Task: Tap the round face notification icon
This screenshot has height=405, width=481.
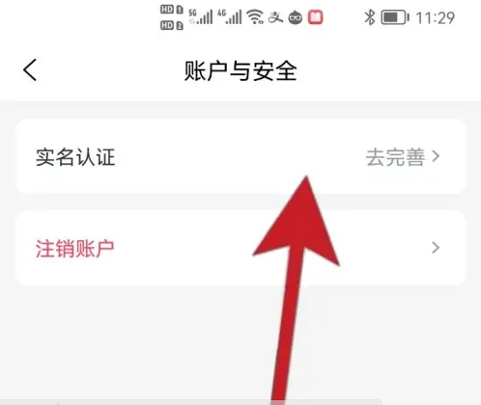Action: [x=296, y=17]
